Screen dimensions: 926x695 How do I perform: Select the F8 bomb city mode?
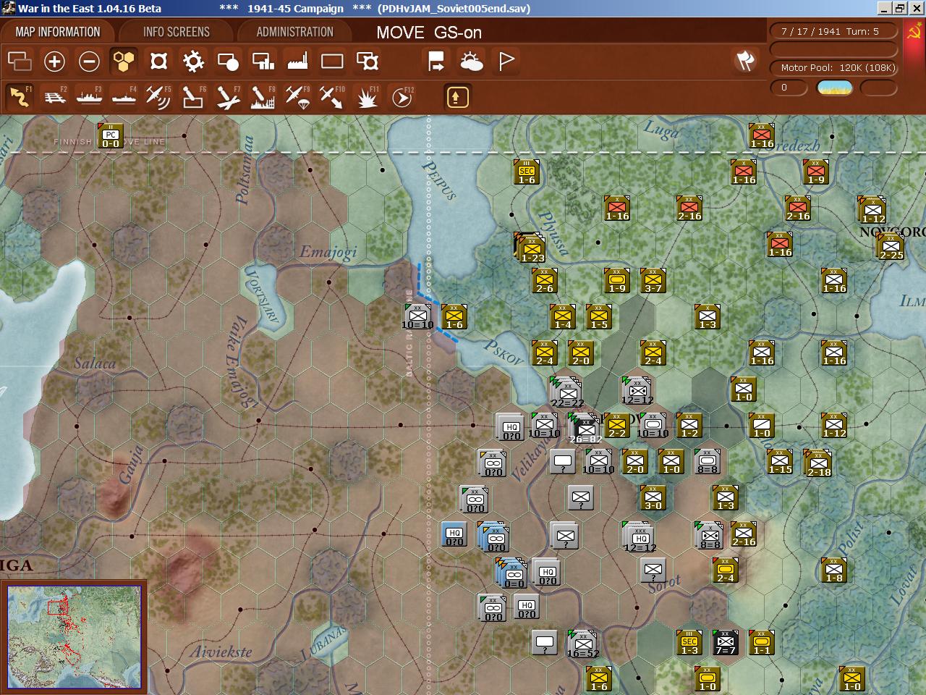[263, 96]
